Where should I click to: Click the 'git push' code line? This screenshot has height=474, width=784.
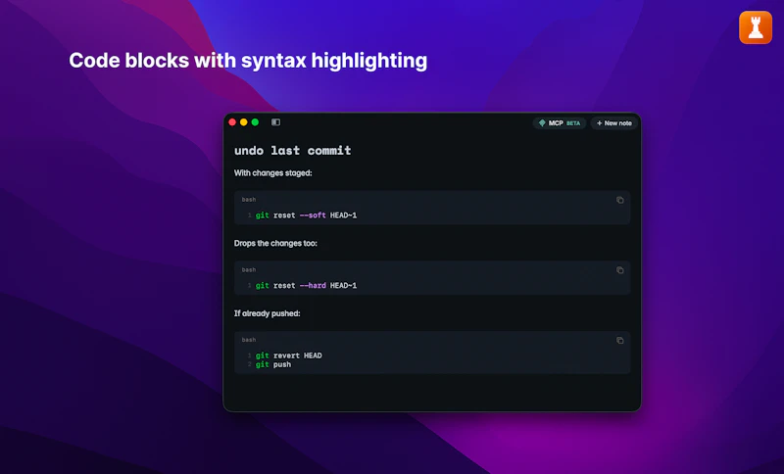(273, 364)
